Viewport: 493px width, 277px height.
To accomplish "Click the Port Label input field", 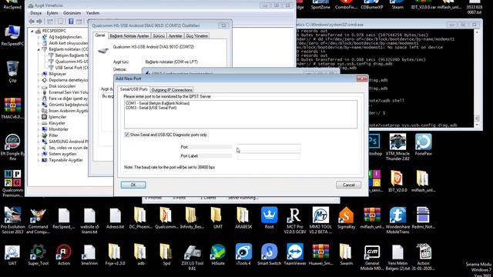I will 269,156.
